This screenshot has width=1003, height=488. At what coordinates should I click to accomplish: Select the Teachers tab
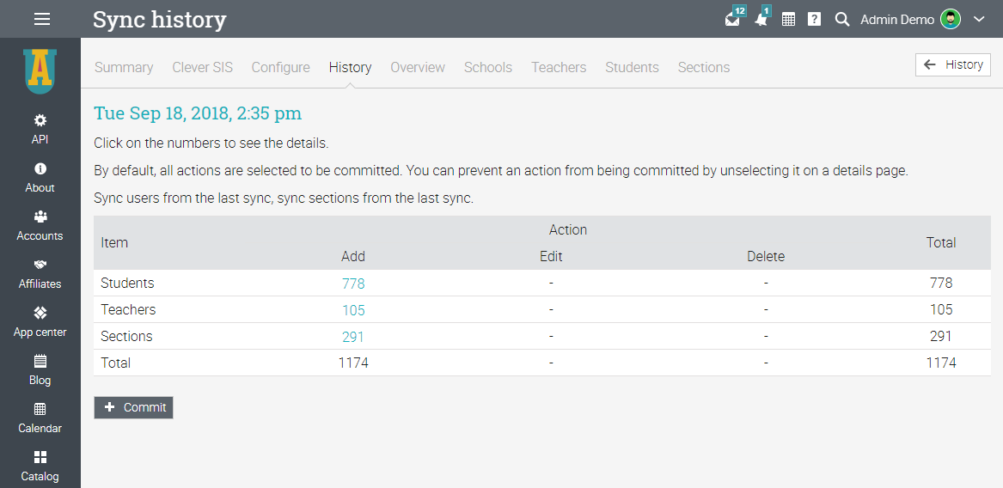559,67
